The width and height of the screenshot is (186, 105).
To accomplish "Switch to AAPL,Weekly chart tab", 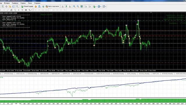I will (x=131, y=74).
